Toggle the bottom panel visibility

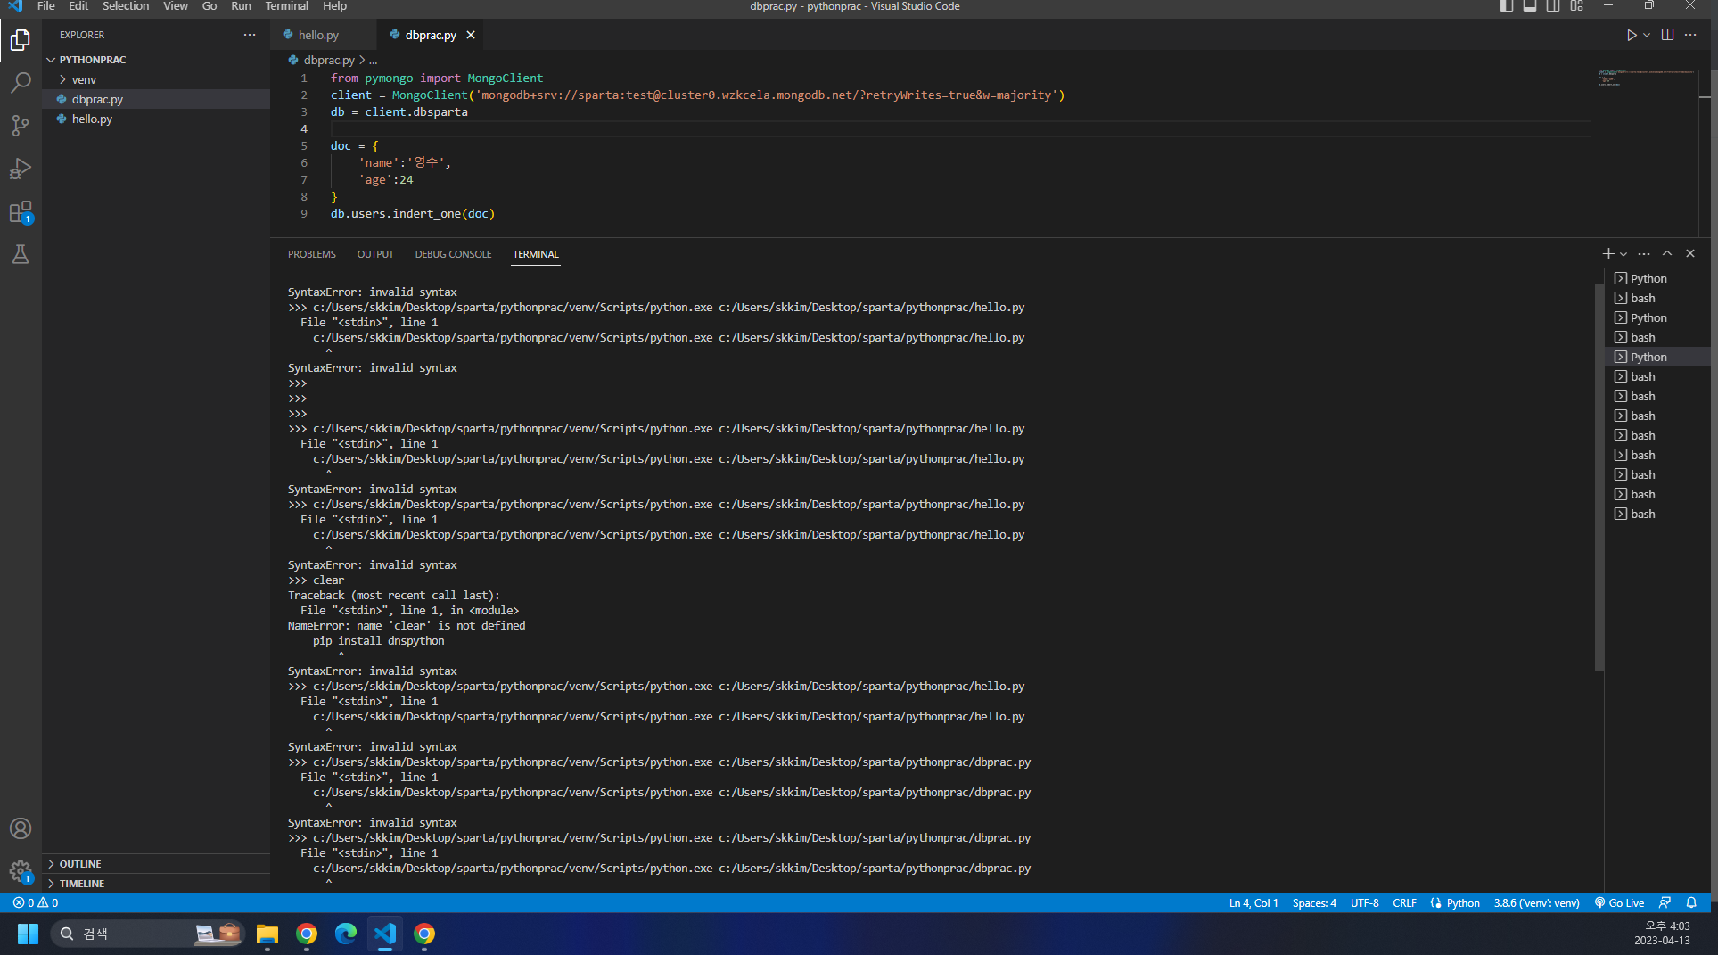pos(1530,6)
